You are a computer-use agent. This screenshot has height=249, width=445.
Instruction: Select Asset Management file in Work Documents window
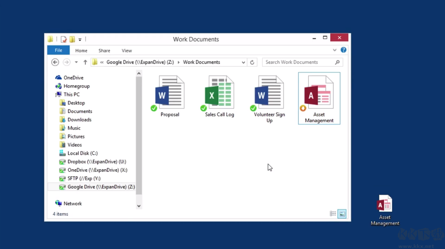coord(319,98)
